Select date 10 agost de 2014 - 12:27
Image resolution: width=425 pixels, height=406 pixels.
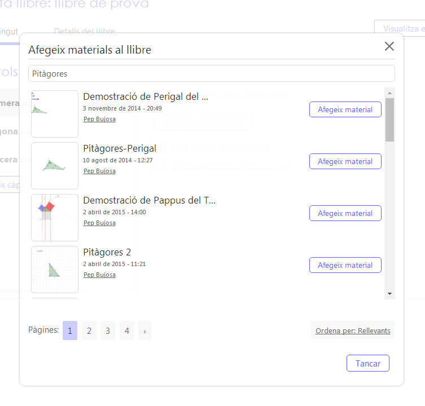coord(117,160)
